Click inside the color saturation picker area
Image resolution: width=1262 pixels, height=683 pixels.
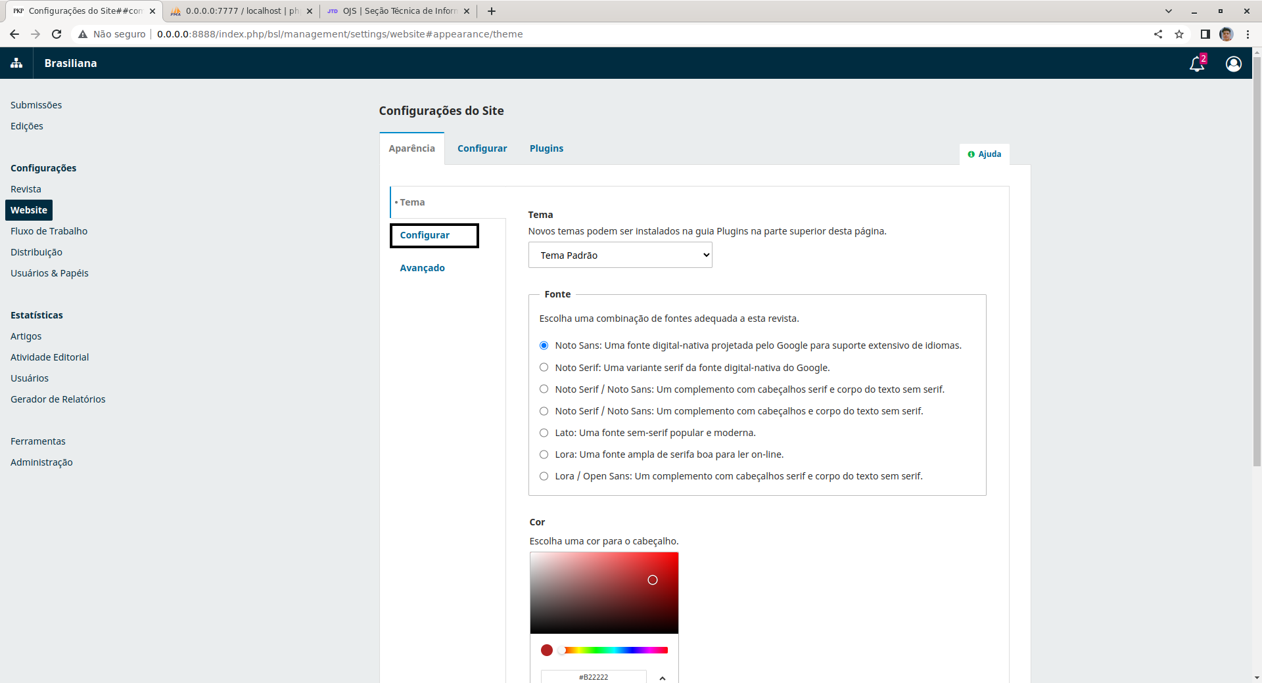(x=604, y=593)
